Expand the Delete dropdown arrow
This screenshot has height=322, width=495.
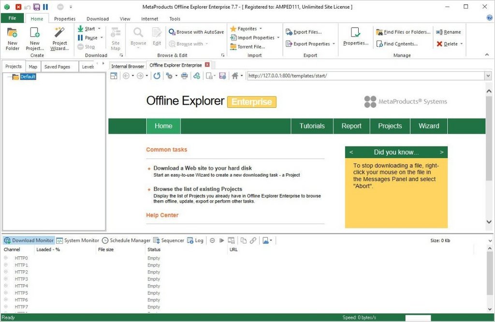(x=462, y=44)
